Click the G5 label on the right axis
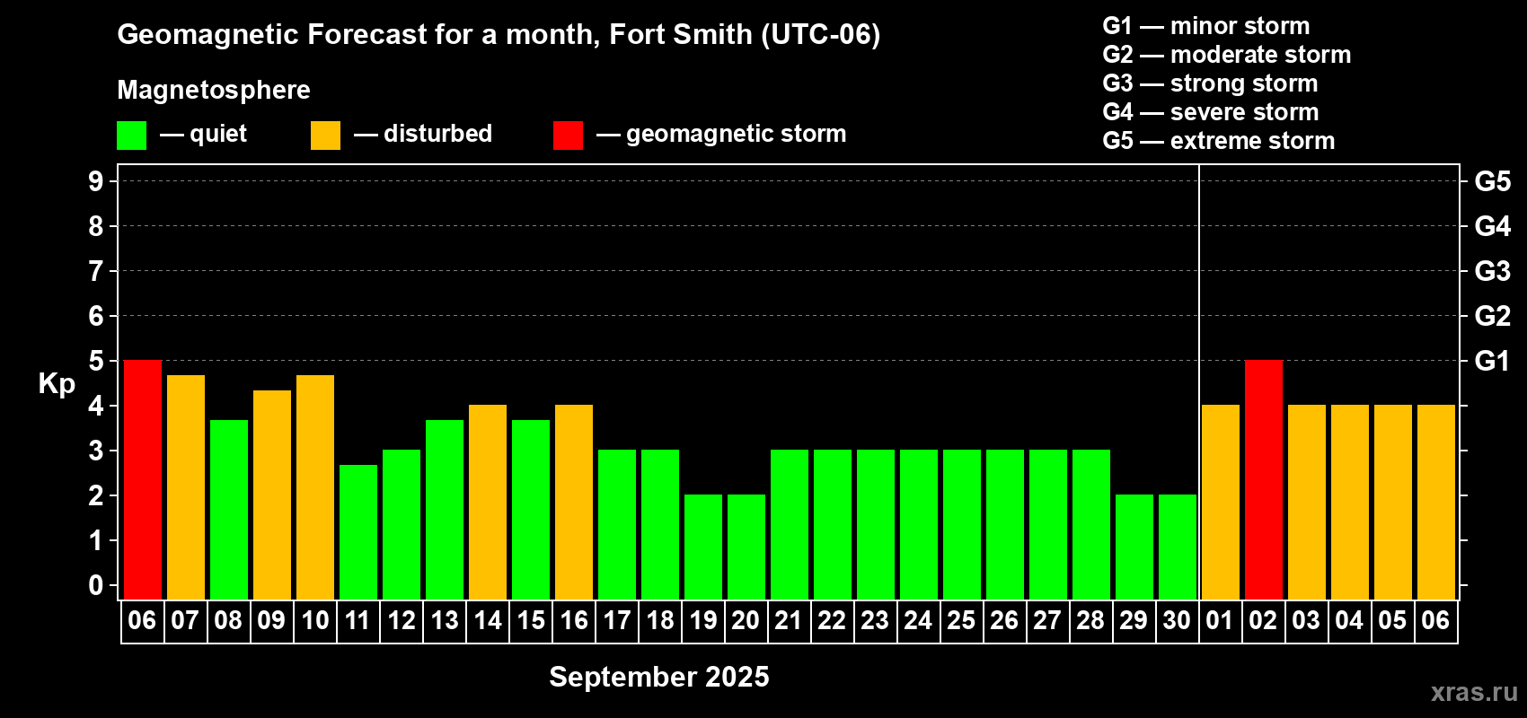 (x=1493, y=181)
